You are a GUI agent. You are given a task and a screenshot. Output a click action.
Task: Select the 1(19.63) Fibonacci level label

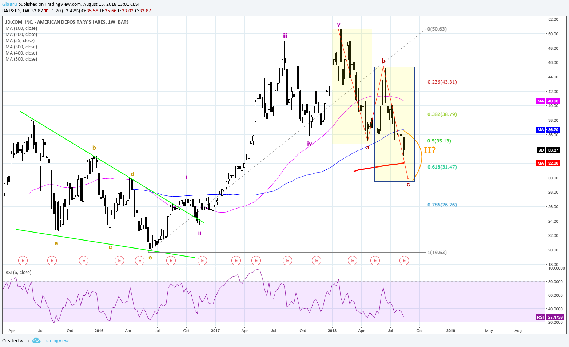pyautogui.click(x=437, y=252)
